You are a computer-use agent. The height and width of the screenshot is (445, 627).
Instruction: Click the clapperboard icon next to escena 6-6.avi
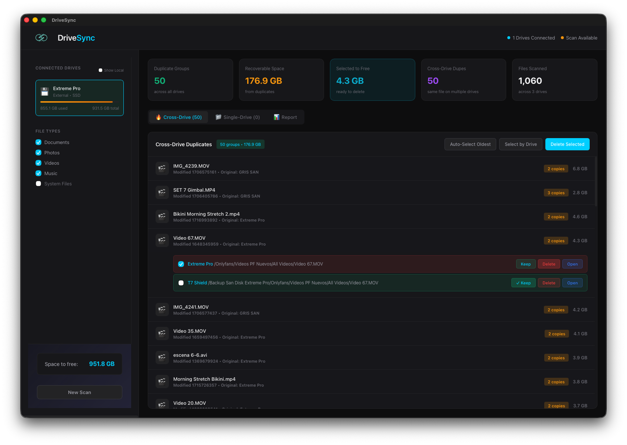[x=162, y=357]
